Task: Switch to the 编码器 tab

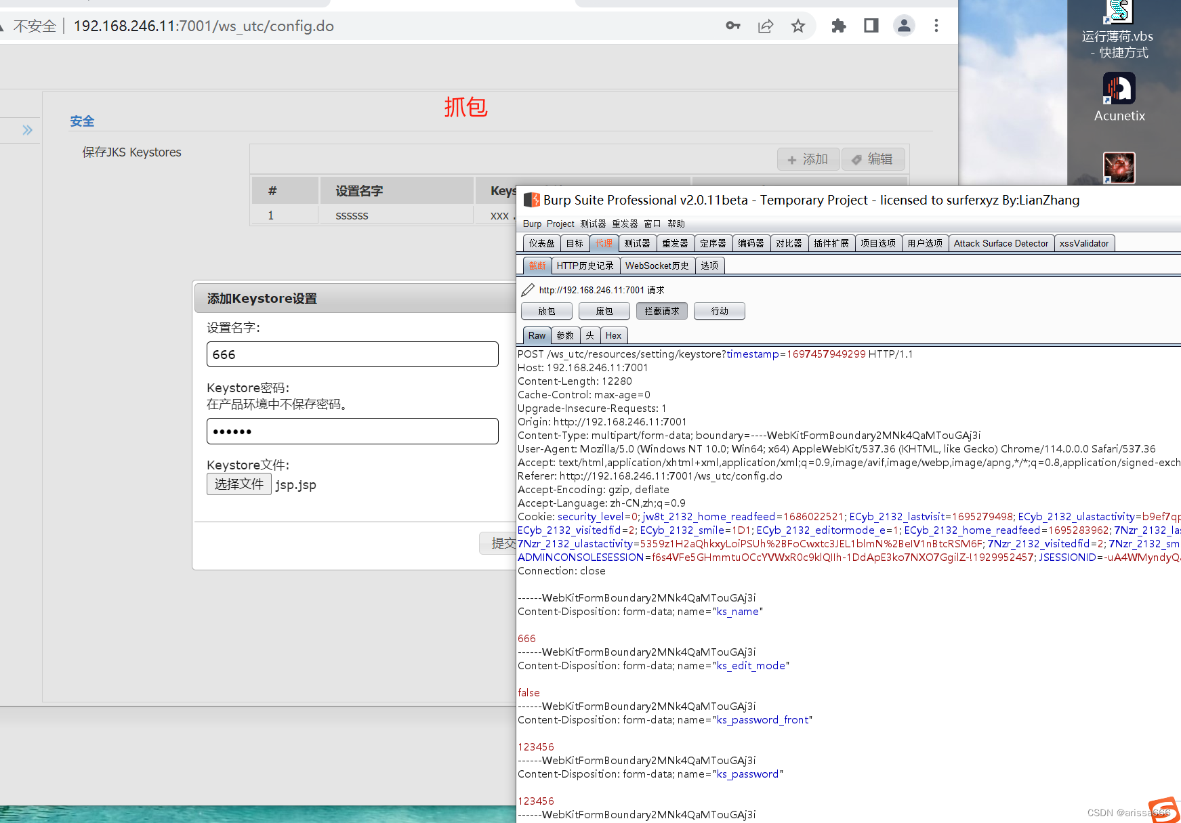Action: (751, 243)
